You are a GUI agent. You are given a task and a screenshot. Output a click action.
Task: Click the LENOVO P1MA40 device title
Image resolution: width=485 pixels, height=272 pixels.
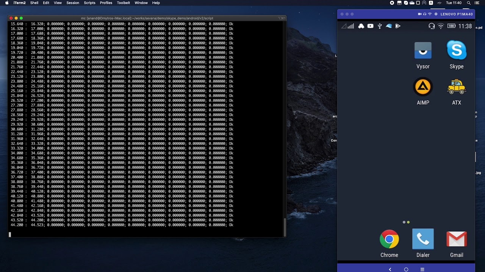point(457,14)
